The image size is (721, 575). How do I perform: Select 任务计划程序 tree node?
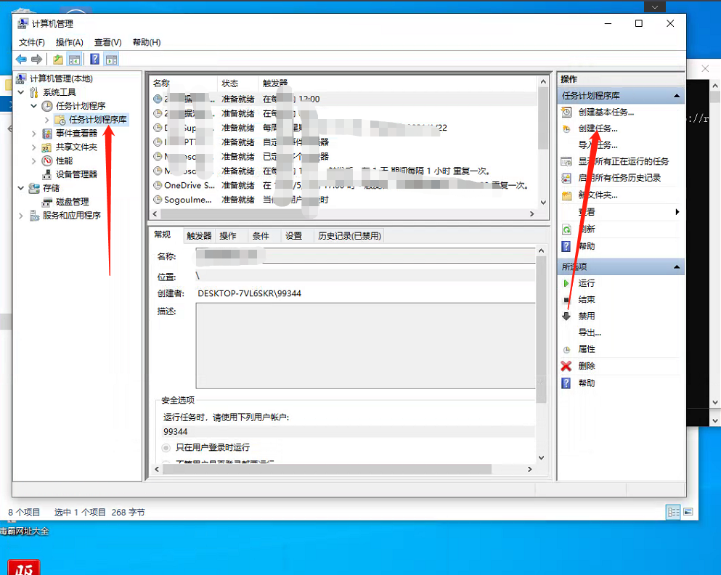(81, 106)
